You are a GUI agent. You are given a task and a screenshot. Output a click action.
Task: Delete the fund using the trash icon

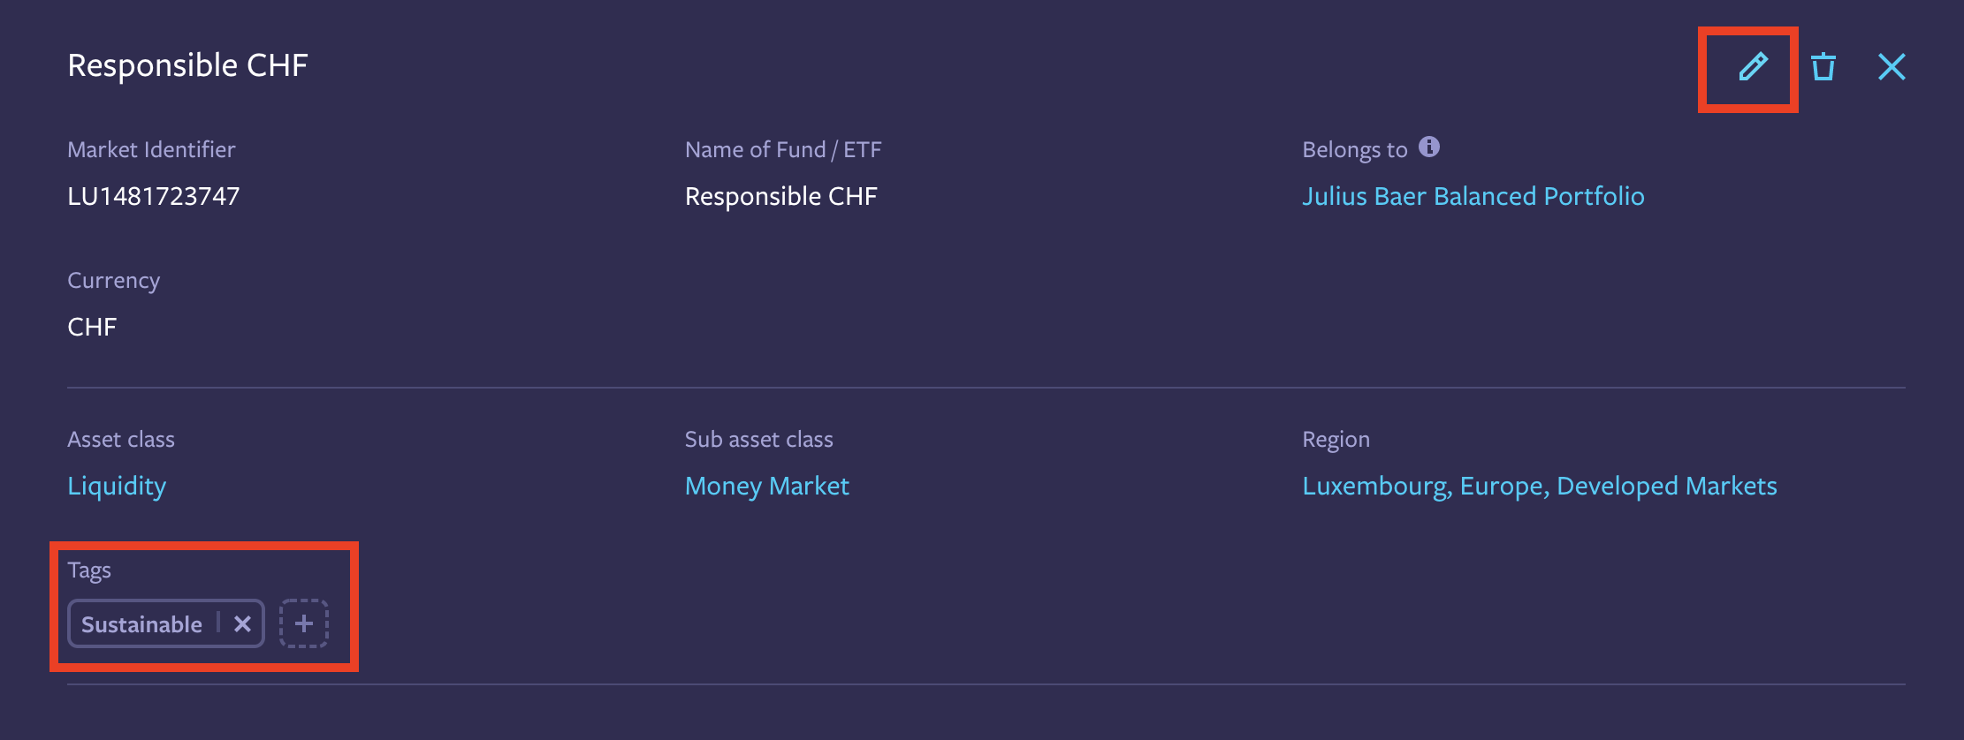pos(1823,66)
